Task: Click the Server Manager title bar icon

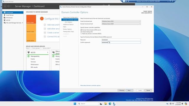Action: point(4,1)
